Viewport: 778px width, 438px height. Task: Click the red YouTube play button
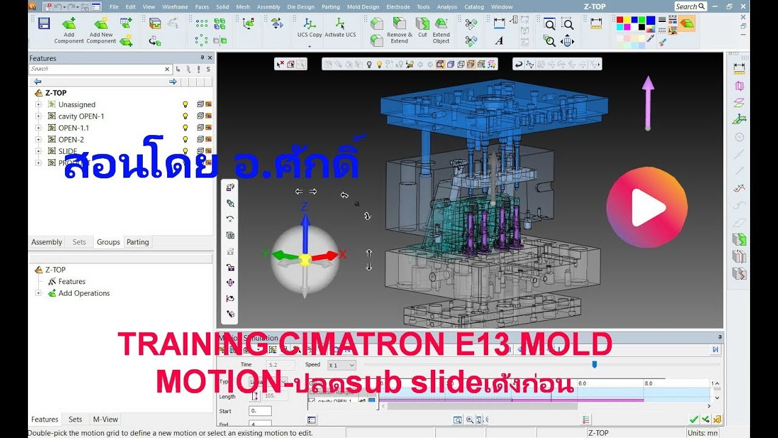pyautogui.click(x=647, y=207)
